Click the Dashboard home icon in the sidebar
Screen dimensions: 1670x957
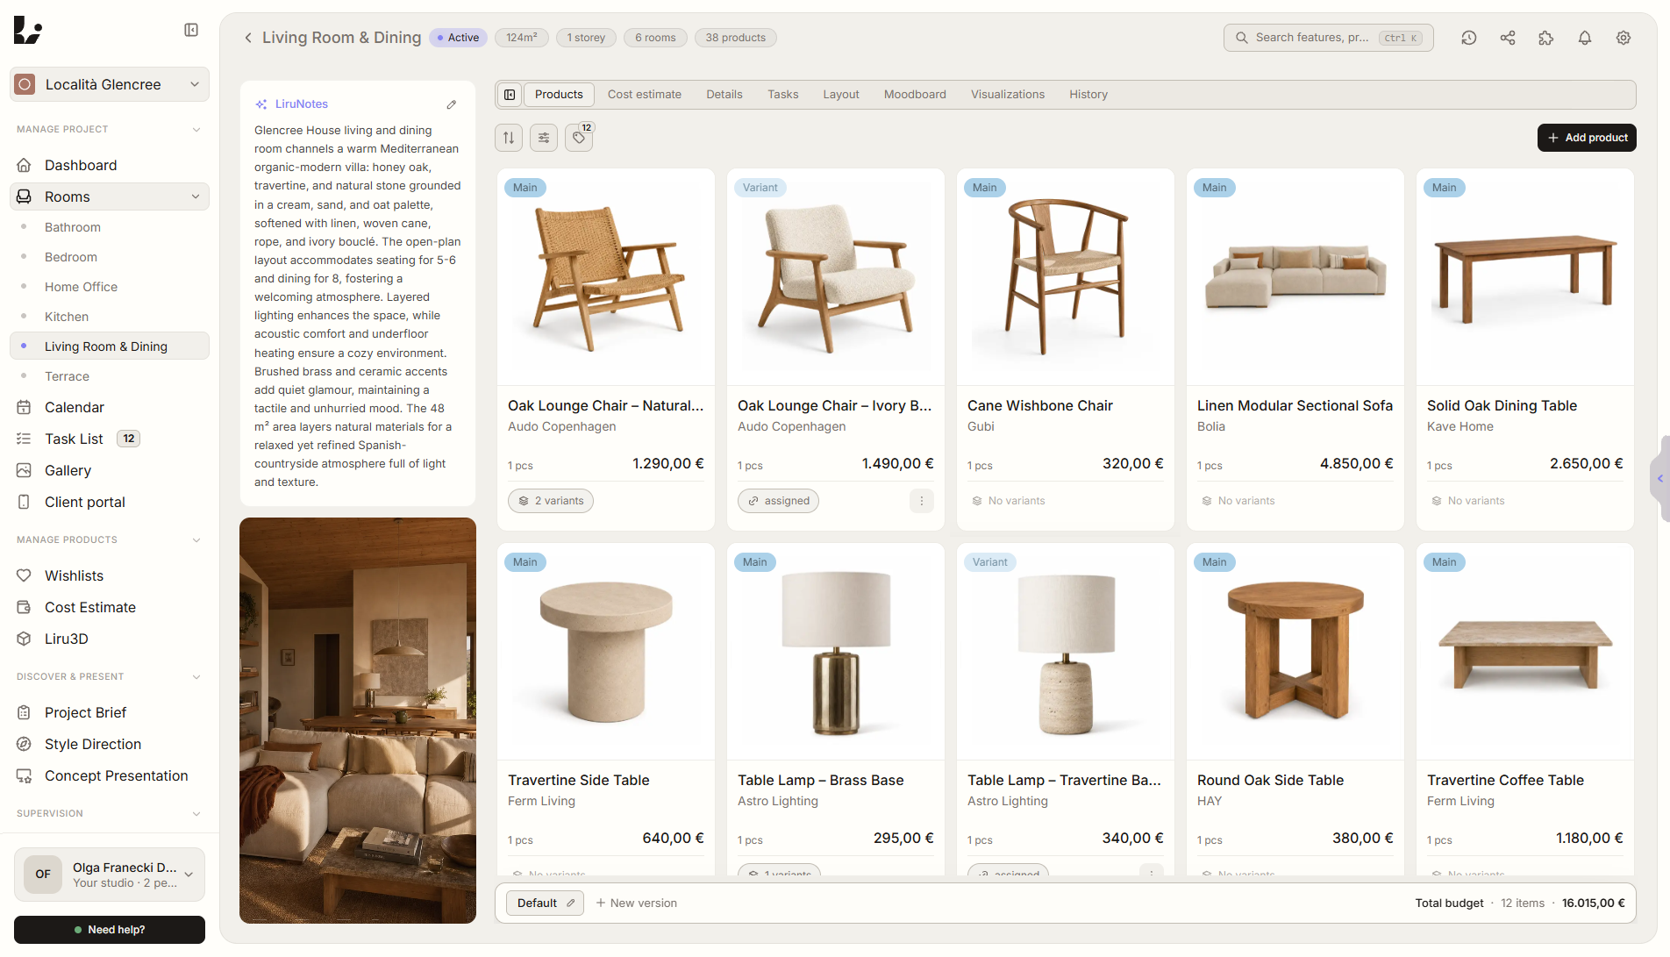coord(24,165)
